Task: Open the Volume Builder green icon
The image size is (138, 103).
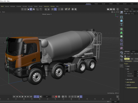Action: click(121, 33)
